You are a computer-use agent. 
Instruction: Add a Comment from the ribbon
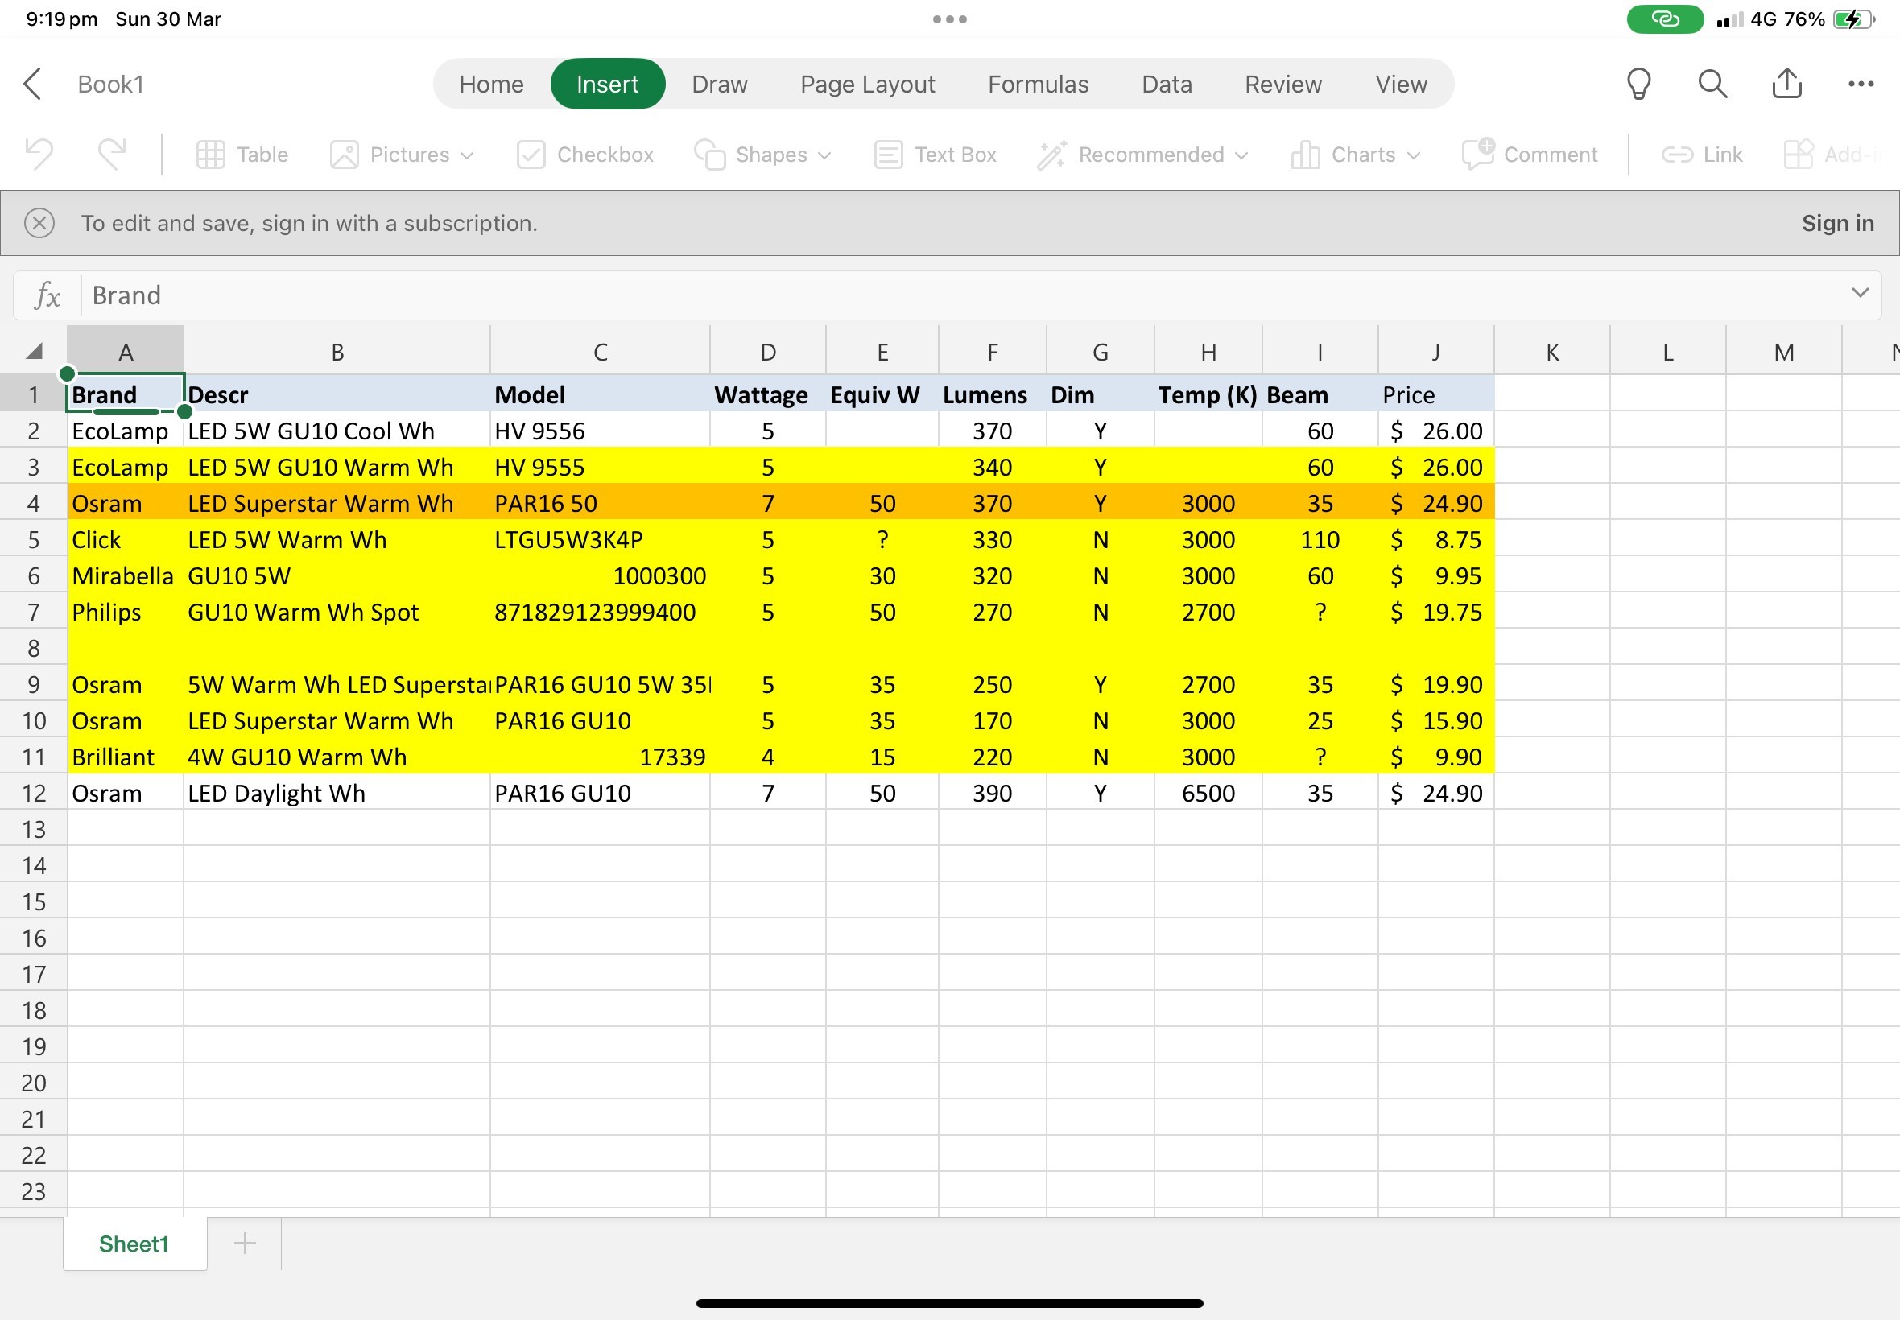click(x=1530, y=155)
